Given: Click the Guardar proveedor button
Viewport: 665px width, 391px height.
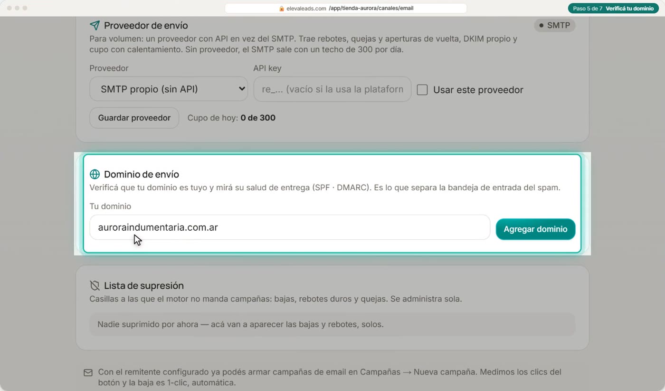Looking at the screenshot, I should click(134, 118).
